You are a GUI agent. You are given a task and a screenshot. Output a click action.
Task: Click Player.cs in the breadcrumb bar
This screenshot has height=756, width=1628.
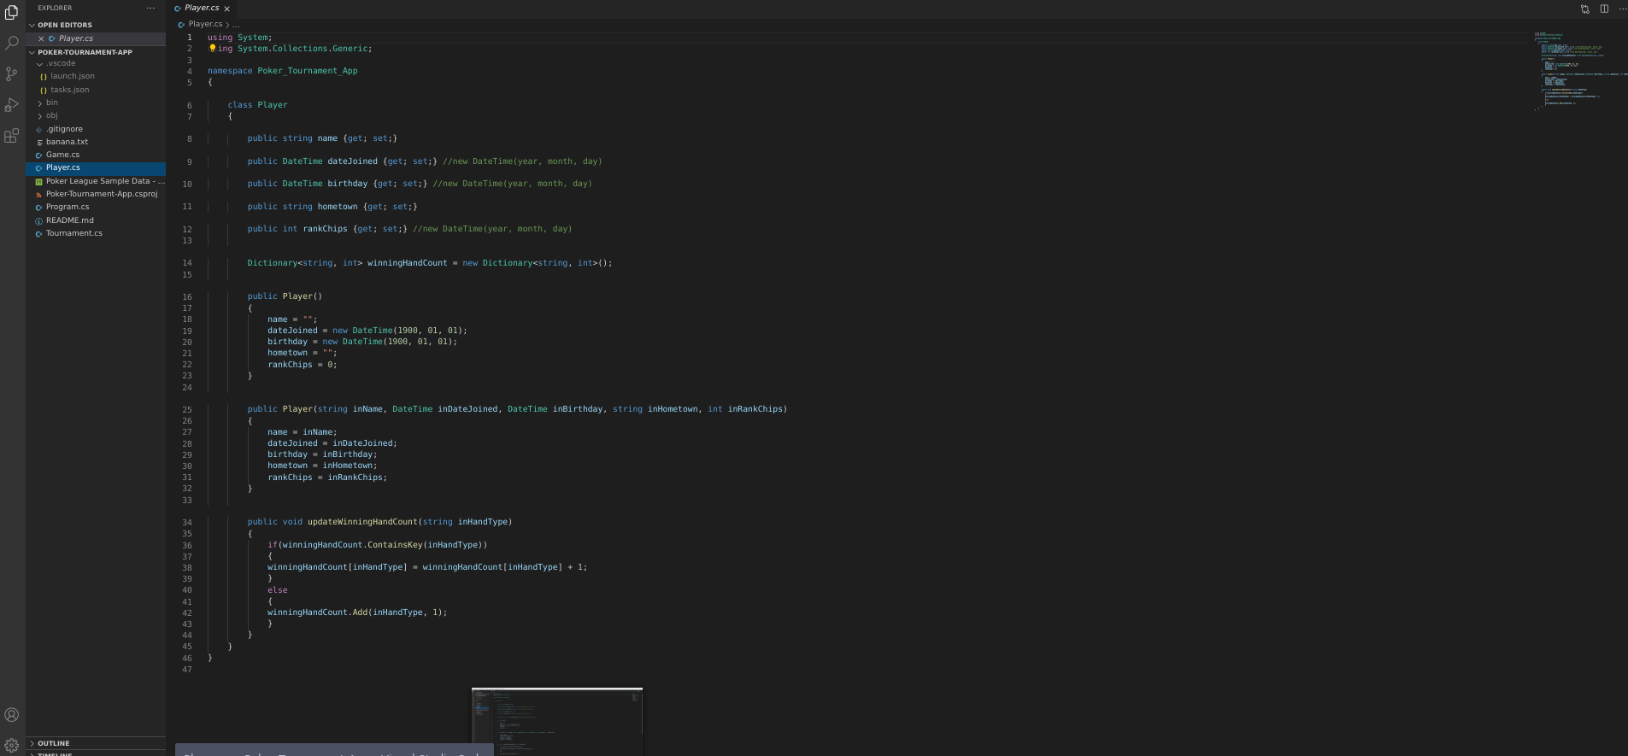pyautogui.click(x=205, y=24)
